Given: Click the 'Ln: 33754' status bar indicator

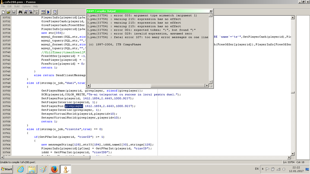Looking at the screenshot, I should [289, 162].
